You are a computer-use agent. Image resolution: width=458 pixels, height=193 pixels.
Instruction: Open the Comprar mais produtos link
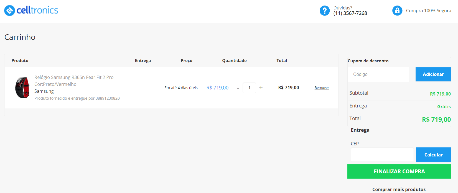click(399, 189)
